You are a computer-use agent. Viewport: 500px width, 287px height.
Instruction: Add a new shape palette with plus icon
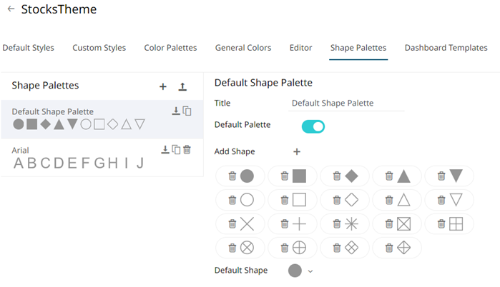click(163, 86)
